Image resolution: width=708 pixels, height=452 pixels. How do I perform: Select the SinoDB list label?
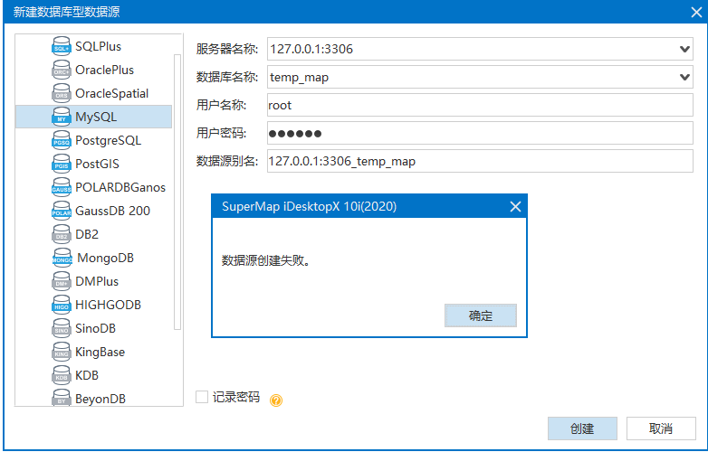(x=95, y=328)
